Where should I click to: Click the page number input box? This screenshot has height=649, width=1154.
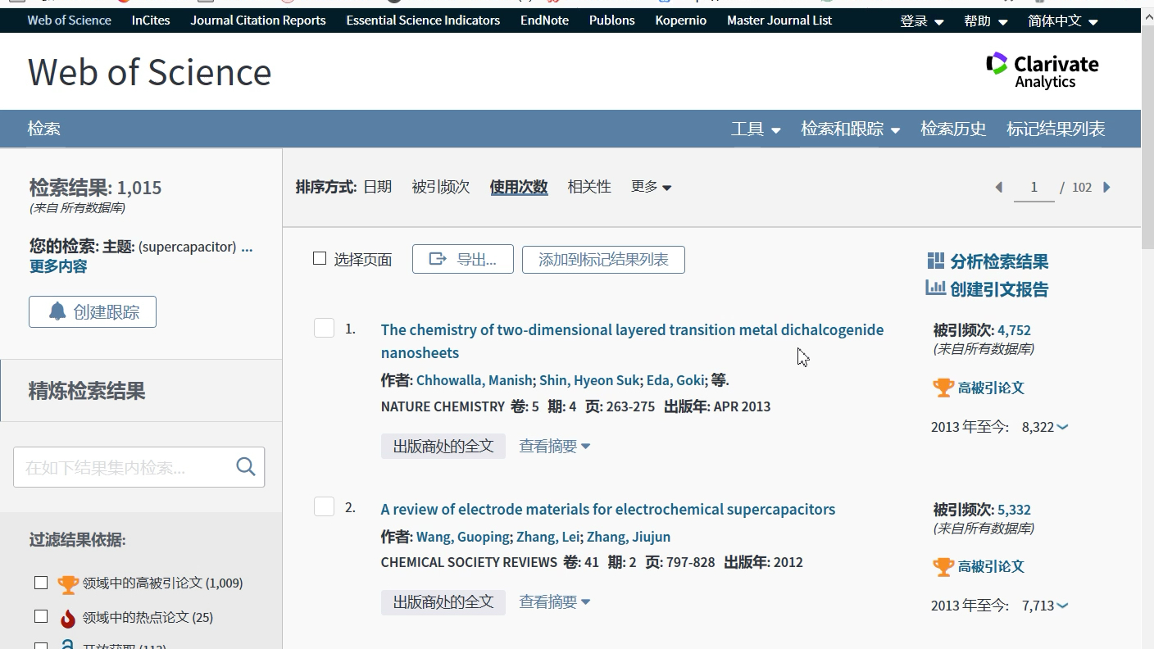point(1034,188)
